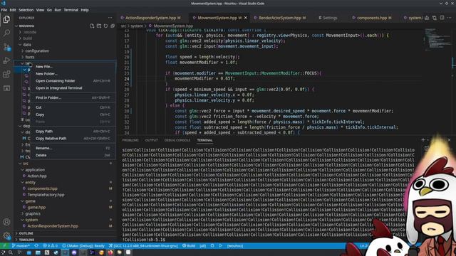Screen dimensions: 456x256
Task: Open the Selection menu
Action: click(26, 10)
